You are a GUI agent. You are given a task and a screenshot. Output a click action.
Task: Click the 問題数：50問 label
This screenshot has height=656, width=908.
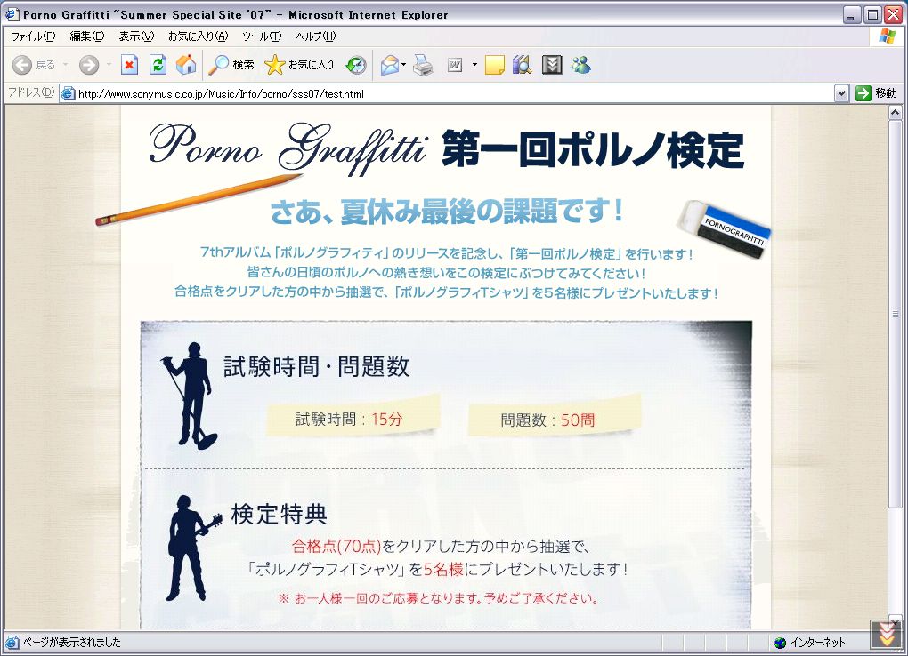click(x=547, y=420)
